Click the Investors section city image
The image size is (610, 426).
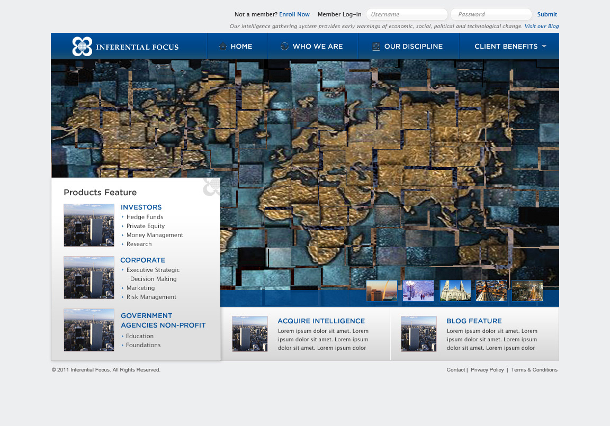(x=89, y=225)
